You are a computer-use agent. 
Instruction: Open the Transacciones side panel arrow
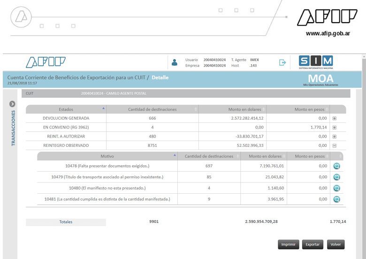[13, 104]
